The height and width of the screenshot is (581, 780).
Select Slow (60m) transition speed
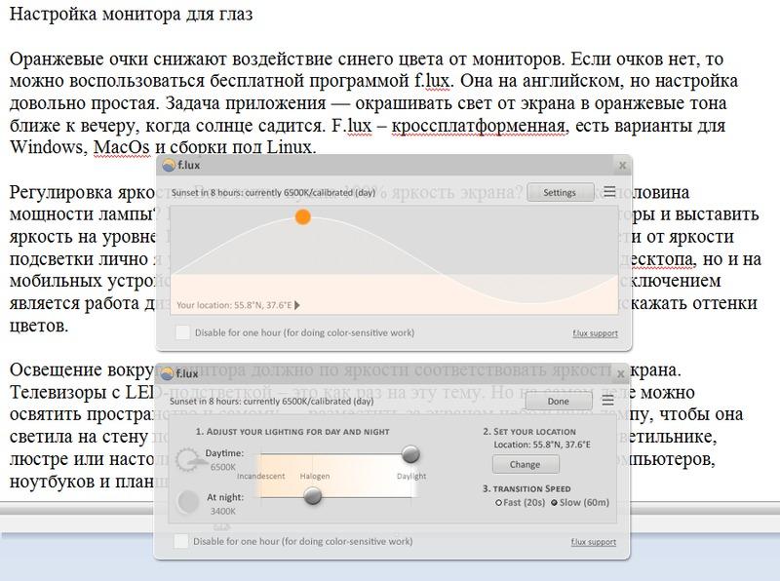tap(555, 503)
